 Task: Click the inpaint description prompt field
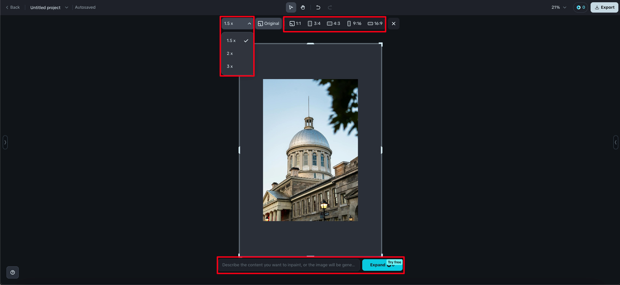[289, 265]
